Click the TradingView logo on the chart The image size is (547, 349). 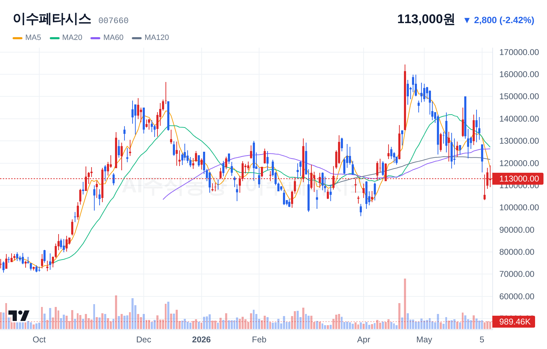[19, 315]
